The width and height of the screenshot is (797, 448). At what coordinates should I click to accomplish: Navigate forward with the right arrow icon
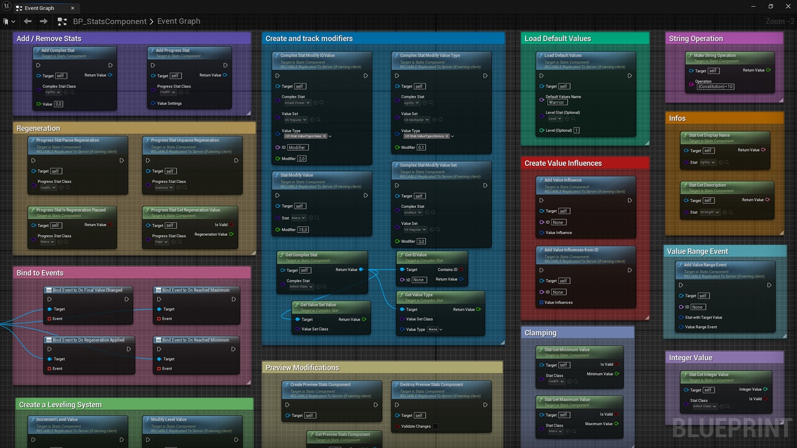[44, 21]
